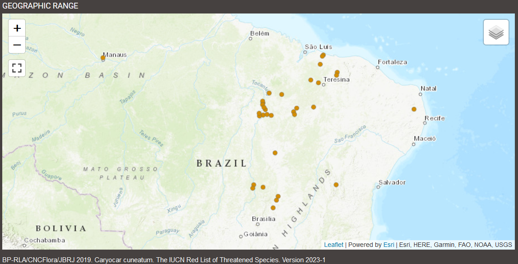
Task: Click the Belém city dot on map
Action: tap(251, 39)
